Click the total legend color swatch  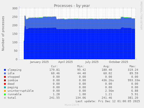[x=5, y=98]
